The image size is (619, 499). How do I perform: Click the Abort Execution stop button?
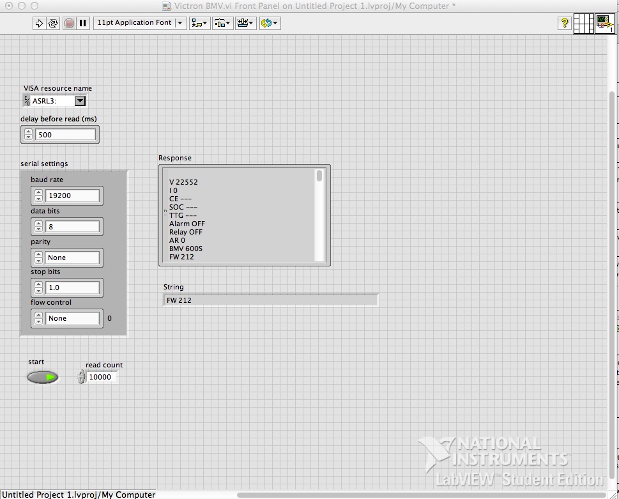(x=69, y=23)
